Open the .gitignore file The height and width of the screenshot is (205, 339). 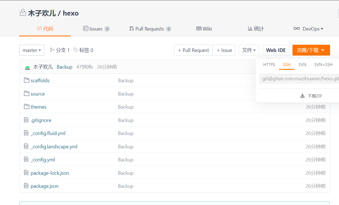pyautogui.click(x=41, y=120)
